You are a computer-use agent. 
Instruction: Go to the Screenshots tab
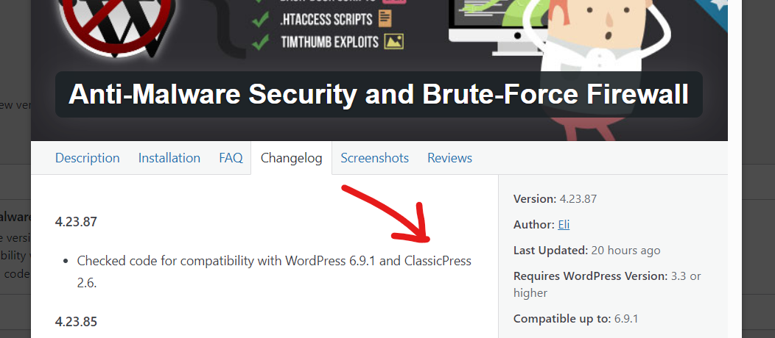tap(374, 158)
